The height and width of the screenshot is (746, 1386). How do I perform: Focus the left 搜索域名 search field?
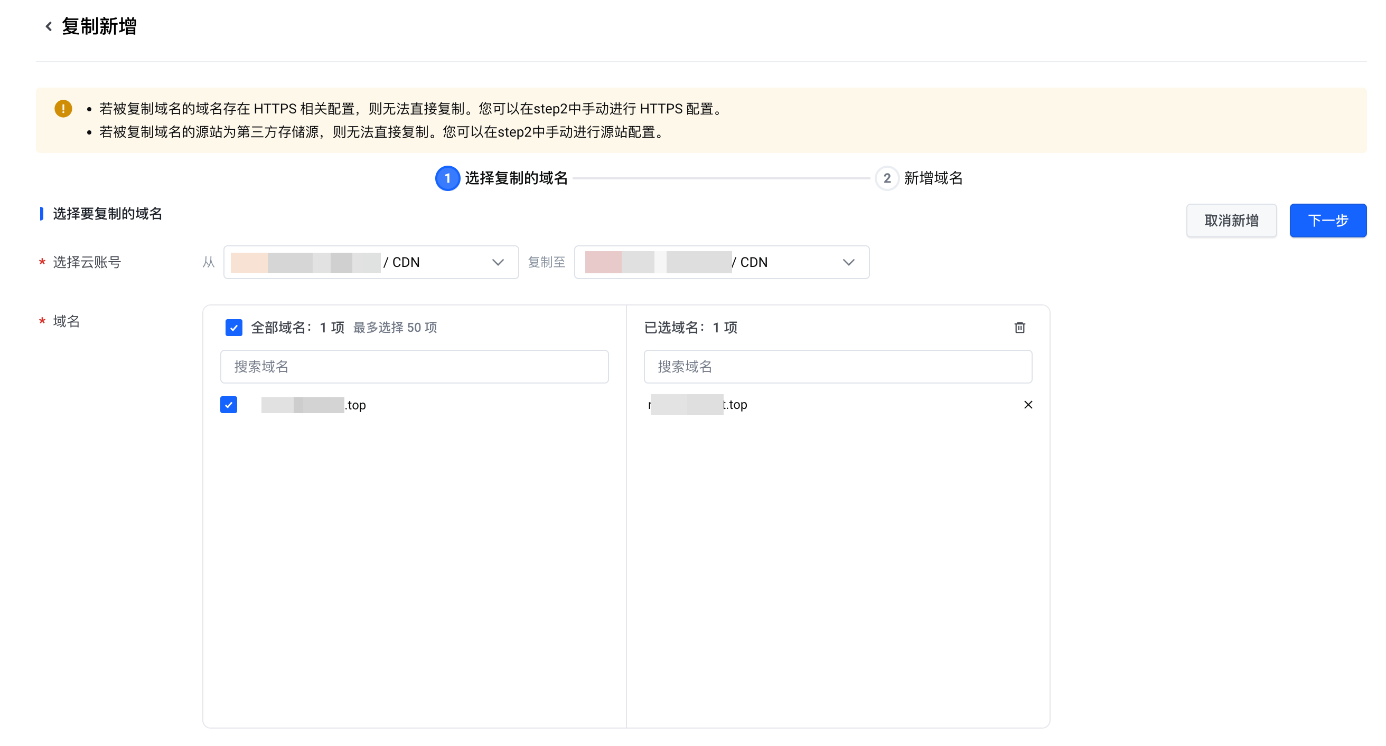click(414, 367)
